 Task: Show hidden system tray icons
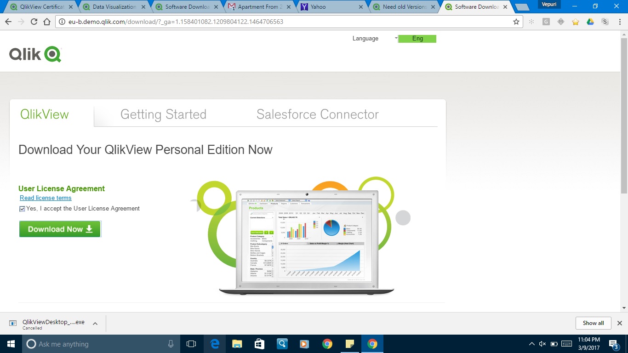pyautogui.click(x=531, y=344)
